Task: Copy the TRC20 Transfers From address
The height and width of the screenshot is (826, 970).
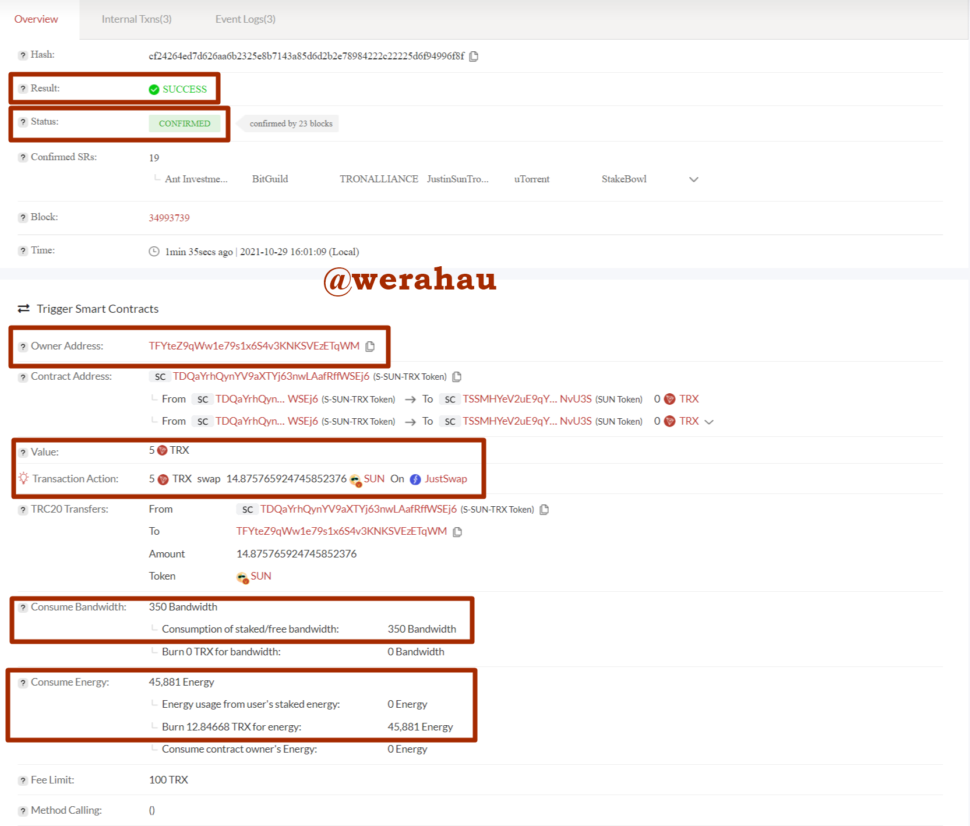Action: (544, 510)
